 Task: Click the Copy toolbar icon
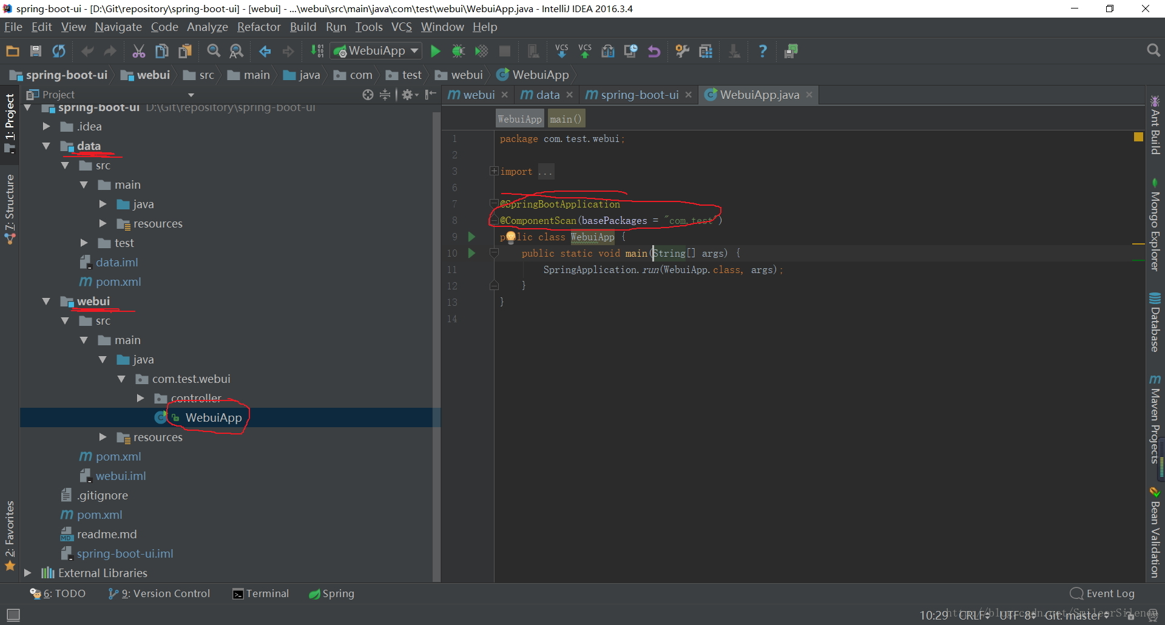tap(162, 51)
